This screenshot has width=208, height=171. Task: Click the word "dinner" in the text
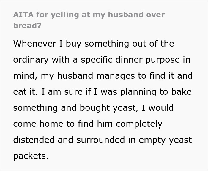click(126, 60)
